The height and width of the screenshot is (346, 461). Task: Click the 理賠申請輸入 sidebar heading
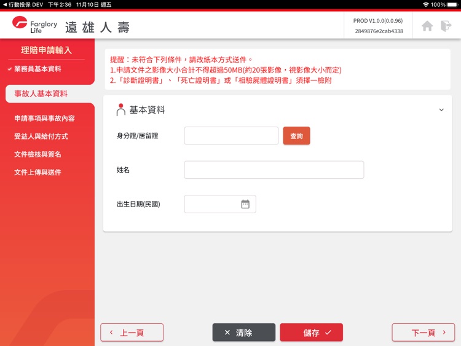click(x=47, y=50)
